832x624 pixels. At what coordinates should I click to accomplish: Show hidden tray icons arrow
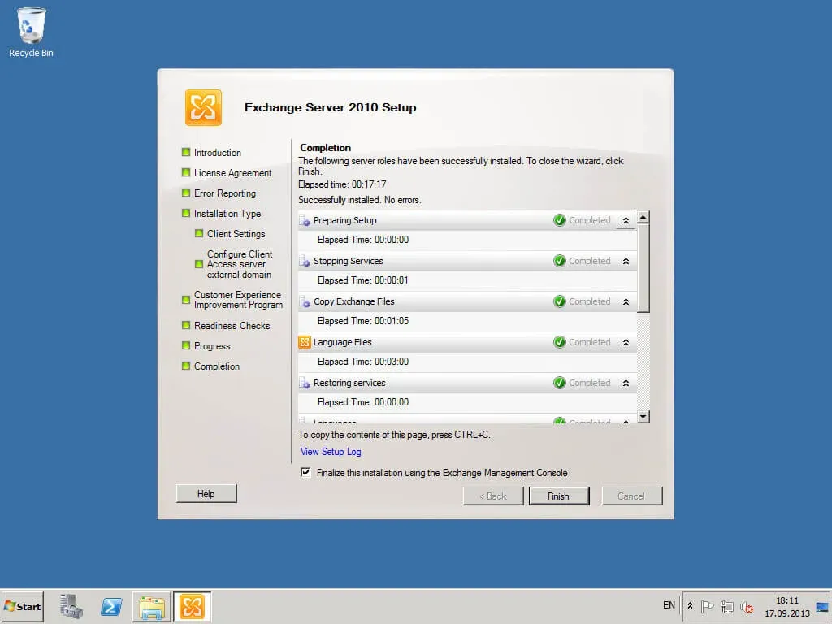[x=690, y=606]
